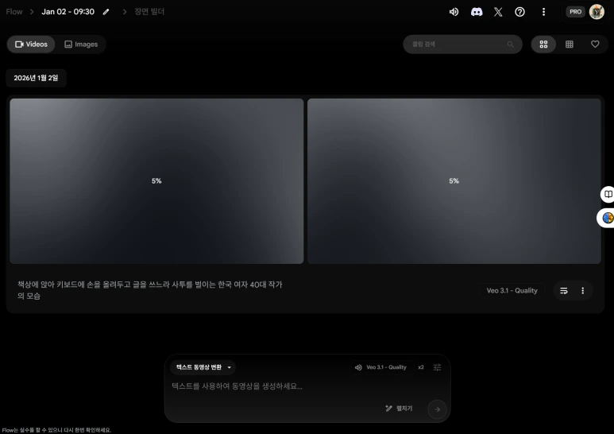Click the 2026년 1월 2일 date label

pos(36,78)
